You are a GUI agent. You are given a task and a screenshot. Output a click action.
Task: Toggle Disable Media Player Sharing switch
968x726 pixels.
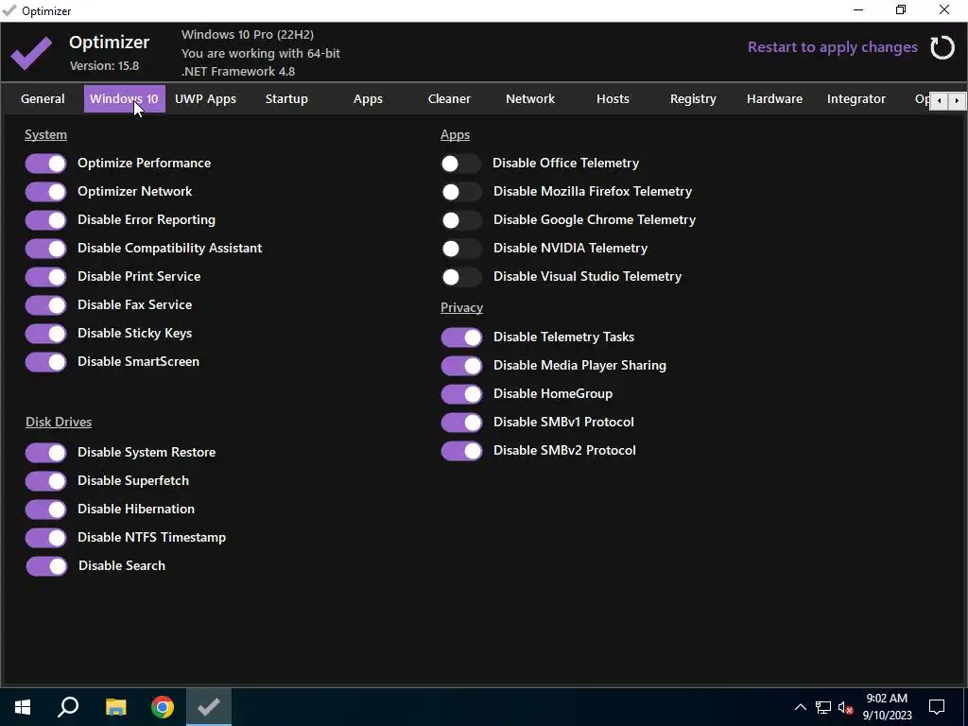coord(461,366)
